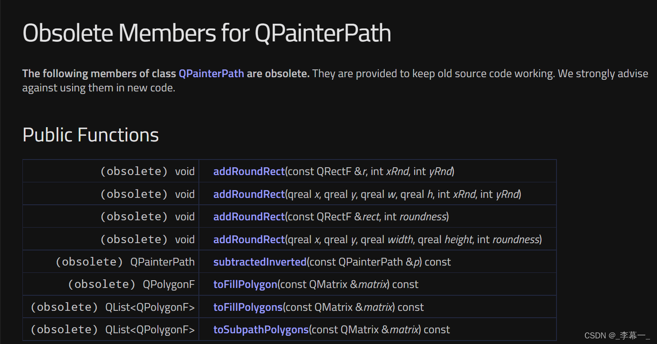Click the QPolygonF return type in the toFillPolygon row
This screenshot has width=657, height=344.
[x=169, y=285]
